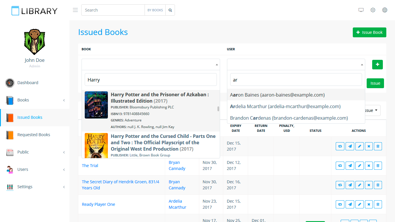The height and width of the screenshot is (222, 395).
Task: Click the globe language icon
Action: (385, 10)
